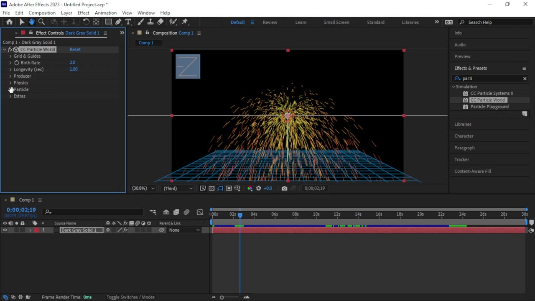This screenshot has height=301, width=535.
Task: Click the Fast Previews icon in viewer
Action: coord(203,189)
